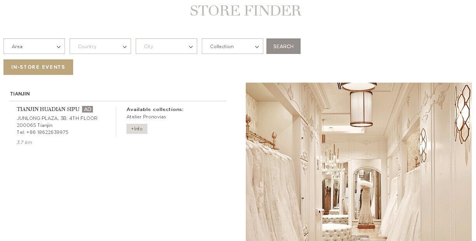
Task: Click the 3.7 km distance label
Action: point(24,142)
